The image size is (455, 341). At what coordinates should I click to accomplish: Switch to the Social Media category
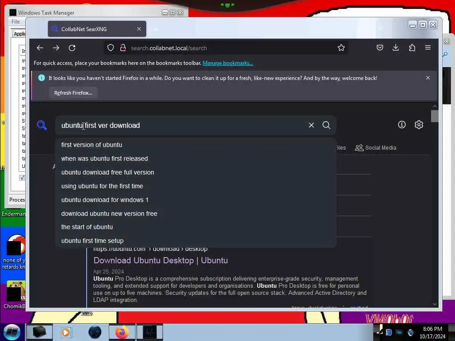click(x=375, y=147)
